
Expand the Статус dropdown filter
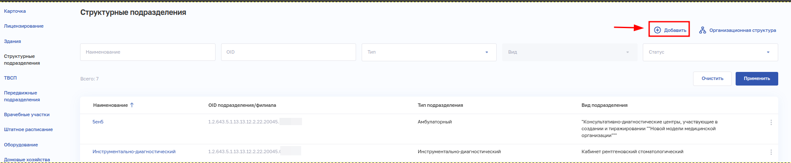point(710,52)
